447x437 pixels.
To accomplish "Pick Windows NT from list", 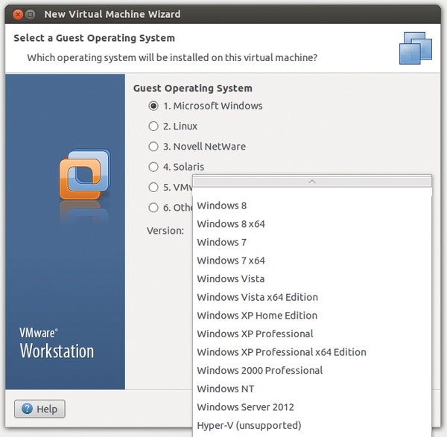I will [x=312, y=389].
